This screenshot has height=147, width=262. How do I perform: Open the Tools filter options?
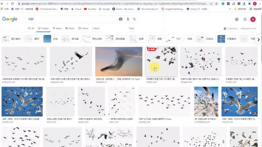tap(131, 28)
